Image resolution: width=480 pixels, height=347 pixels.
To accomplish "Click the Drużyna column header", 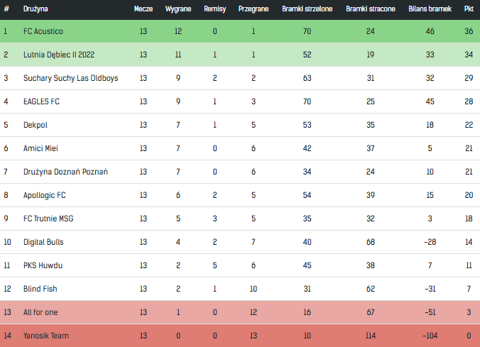I will 36,9.
